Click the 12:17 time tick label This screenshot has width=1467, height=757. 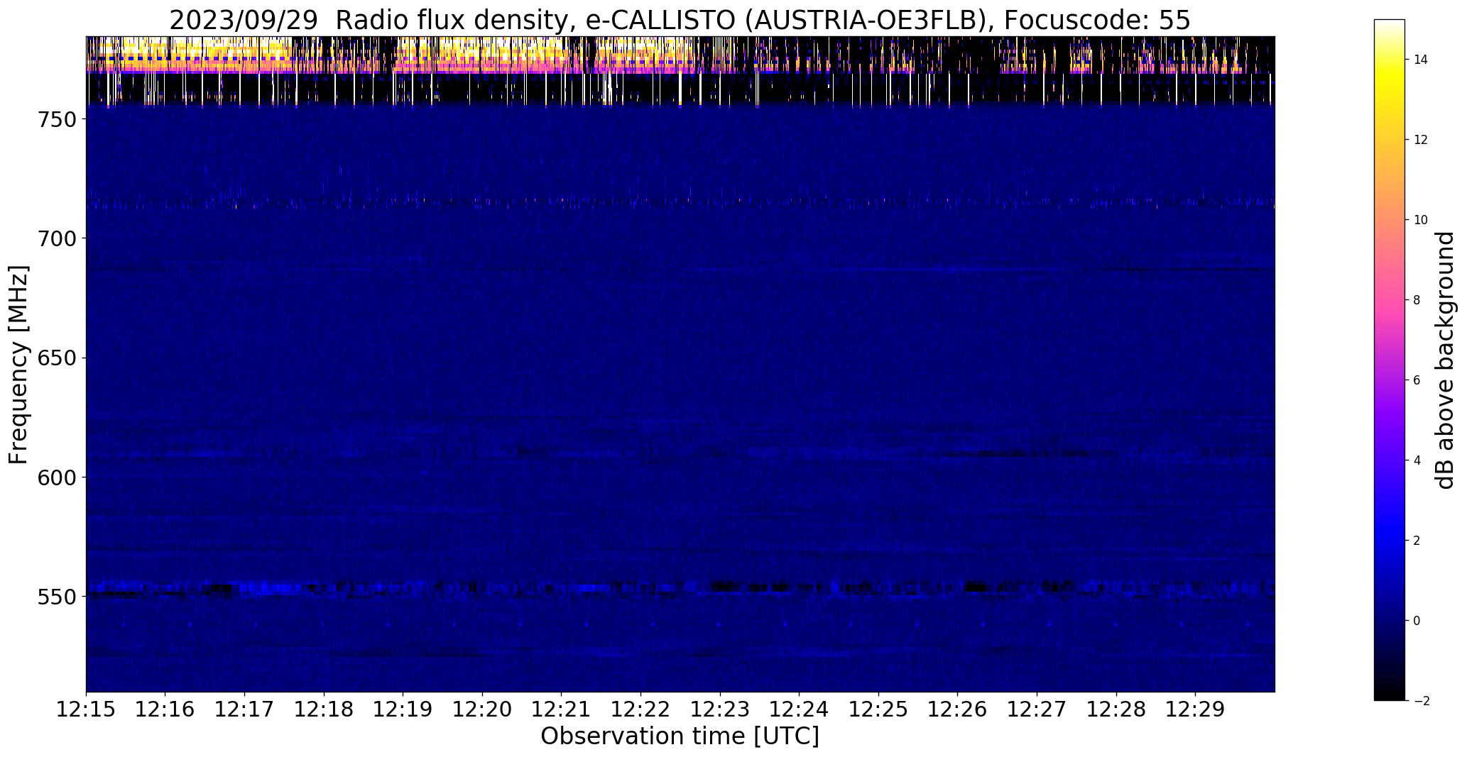(x=244, y=709)
